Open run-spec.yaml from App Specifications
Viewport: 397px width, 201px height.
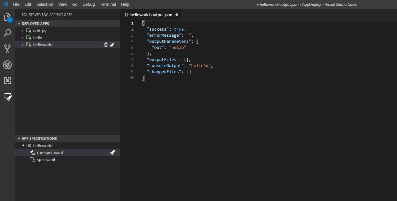[x=50, y=153]
